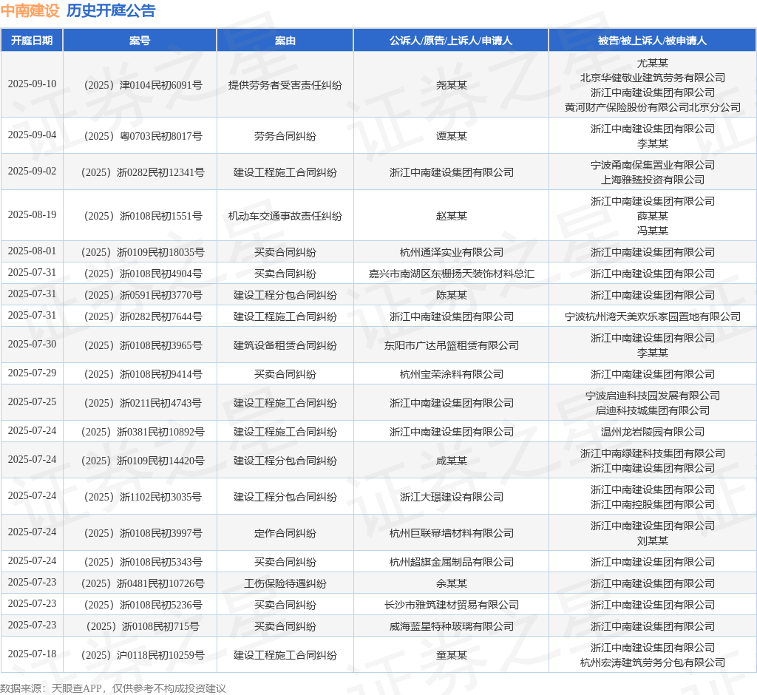Image resolution: width=757 pixels, height=695 pixels.
Task: Select cause 定作合同纠纷
Action: tap(285, 533)
